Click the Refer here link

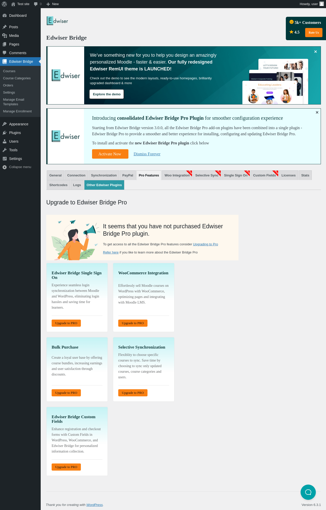(111, 252)
